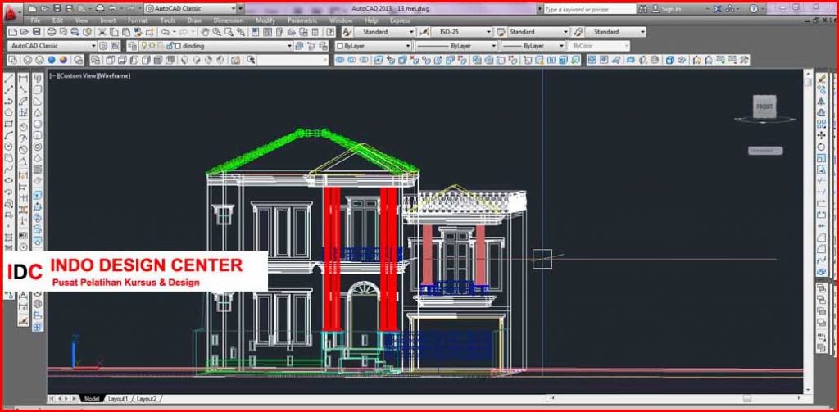Viewport: 839px width, 412px height.
Task: Click the Copy icon in Standard toolbar
Action: [114, 32]
